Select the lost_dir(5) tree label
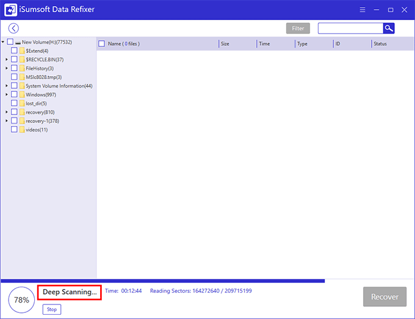Screen dimensions: 415x319 (36, 103)
